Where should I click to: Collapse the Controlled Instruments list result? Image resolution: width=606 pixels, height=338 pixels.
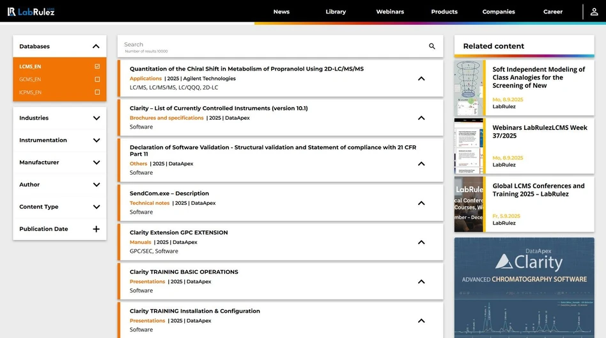[421, 118]
